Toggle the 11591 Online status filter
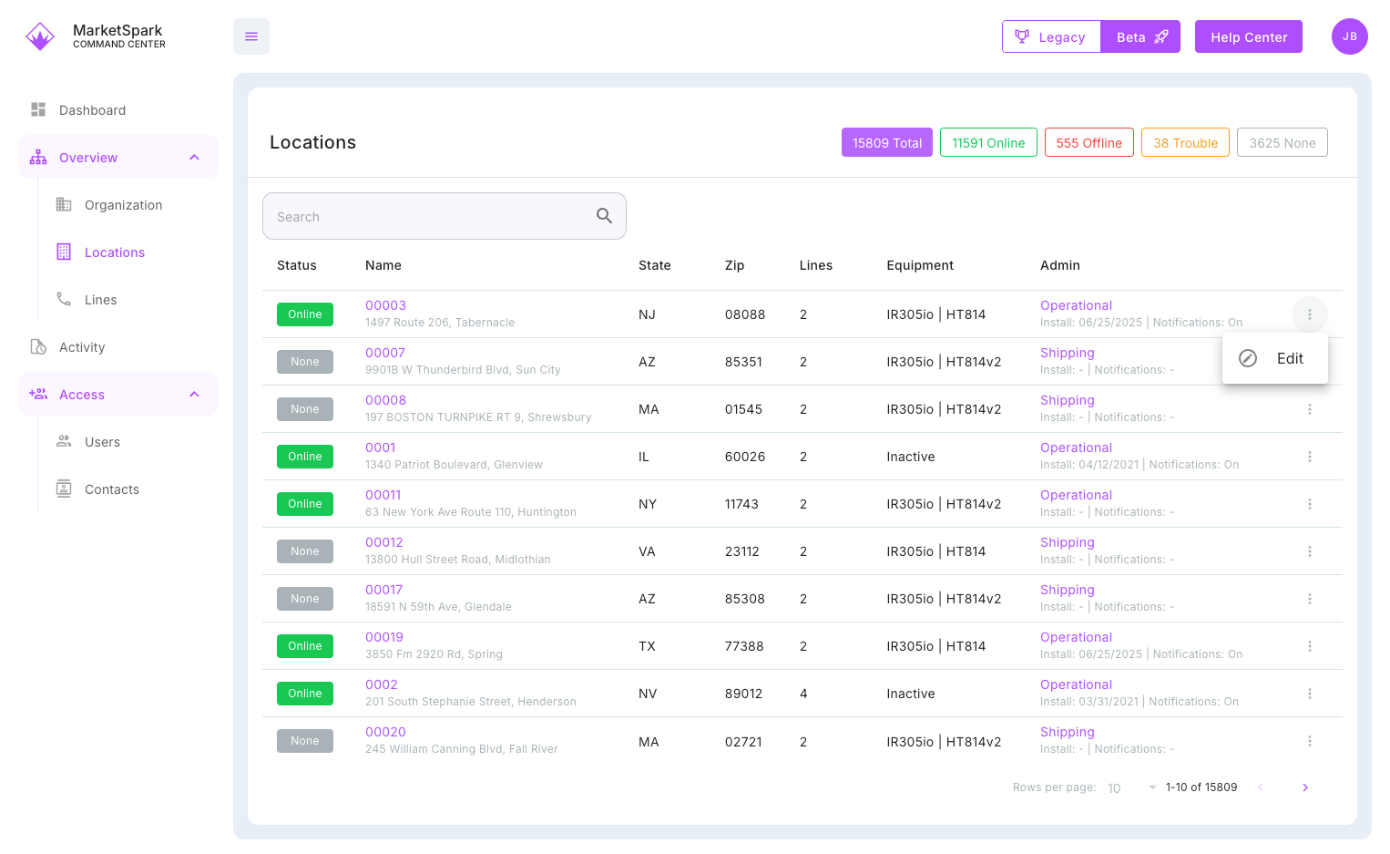Viewport: 1390px width, 854px height. point(988,142)
